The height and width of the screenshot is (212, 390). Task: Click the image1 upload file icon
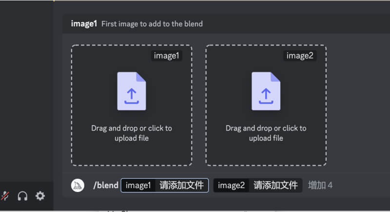point(132,91)
